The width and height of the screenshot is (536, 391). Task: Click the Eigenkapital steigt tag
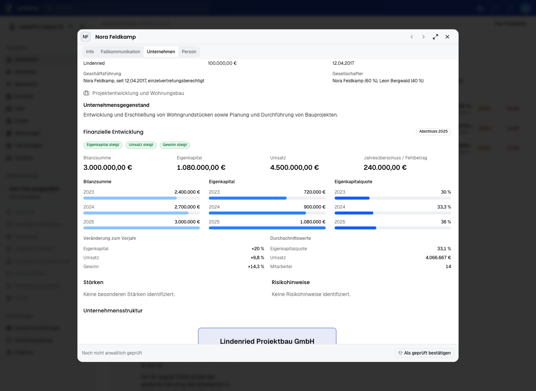pos(103,145)
